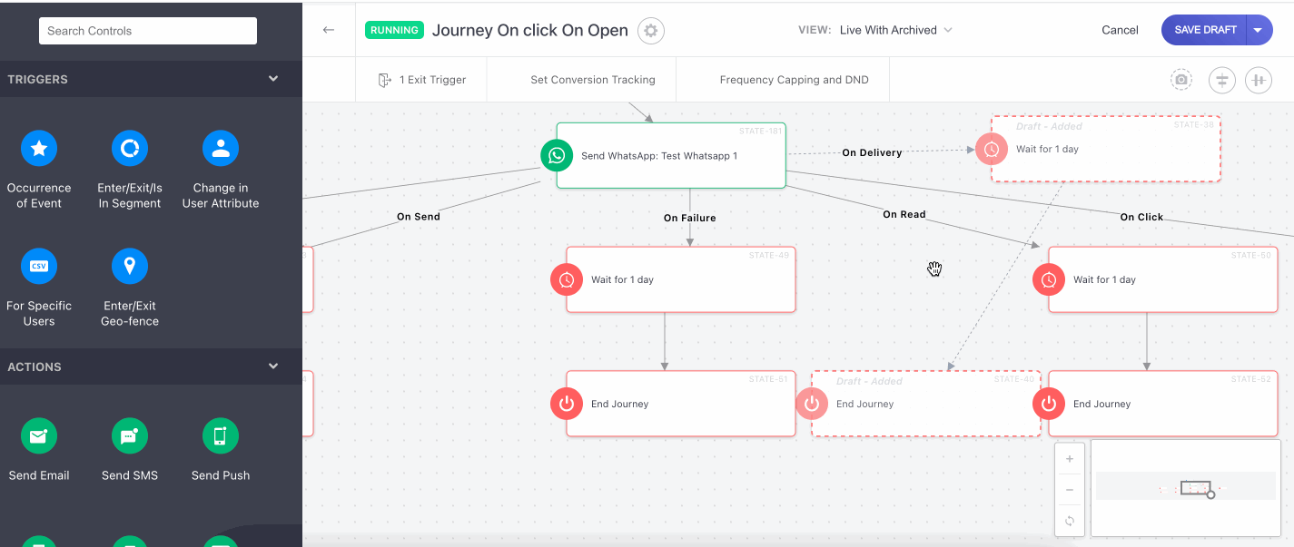This screenshot has height=547, width=1294.
Task: Click power icon on draft End Journey node
Action: coord(812,404)
